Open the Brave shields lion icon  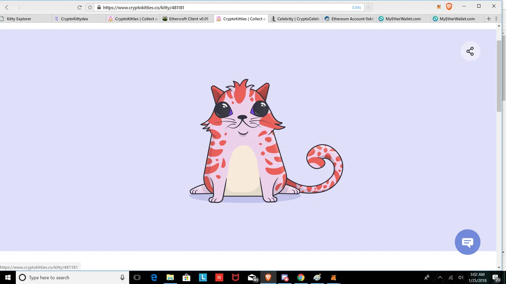point(449,6)
